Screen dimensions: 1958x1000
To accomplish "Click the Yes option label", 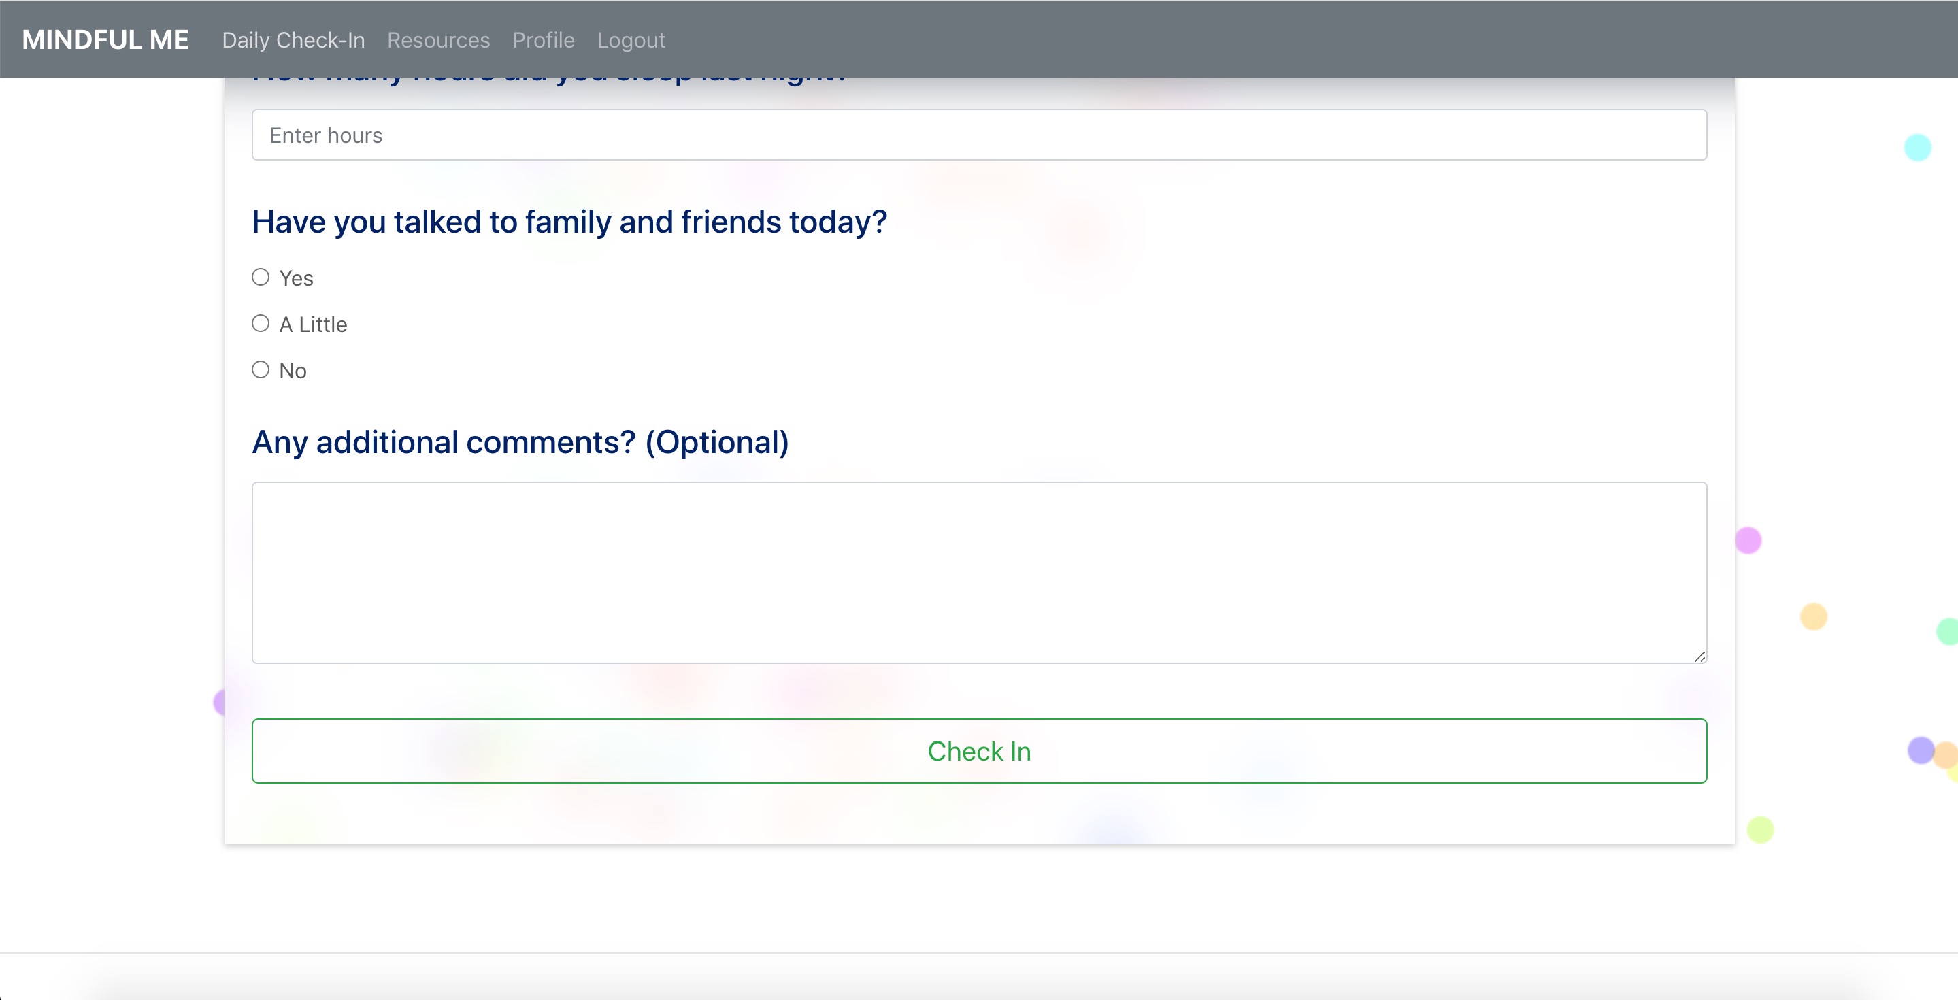I will (x=296, y=278).
